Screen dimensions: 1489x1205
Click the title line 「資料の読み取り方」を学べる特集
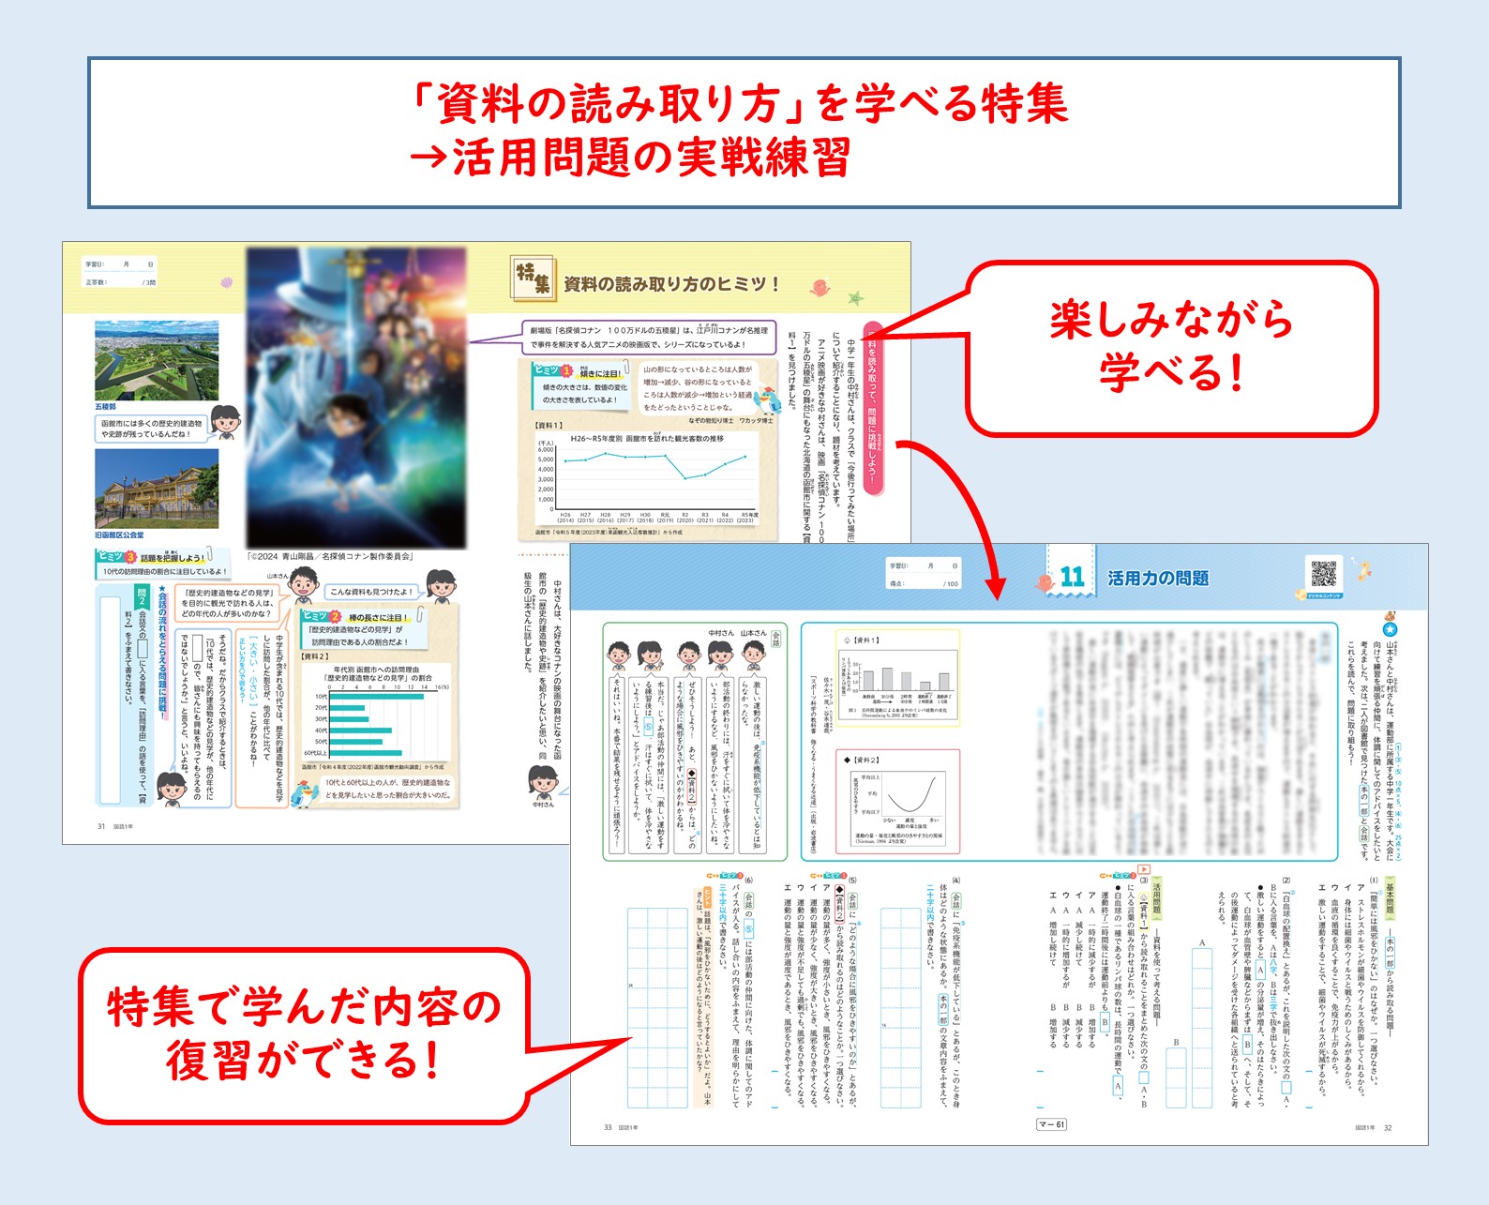coord(739,103)
